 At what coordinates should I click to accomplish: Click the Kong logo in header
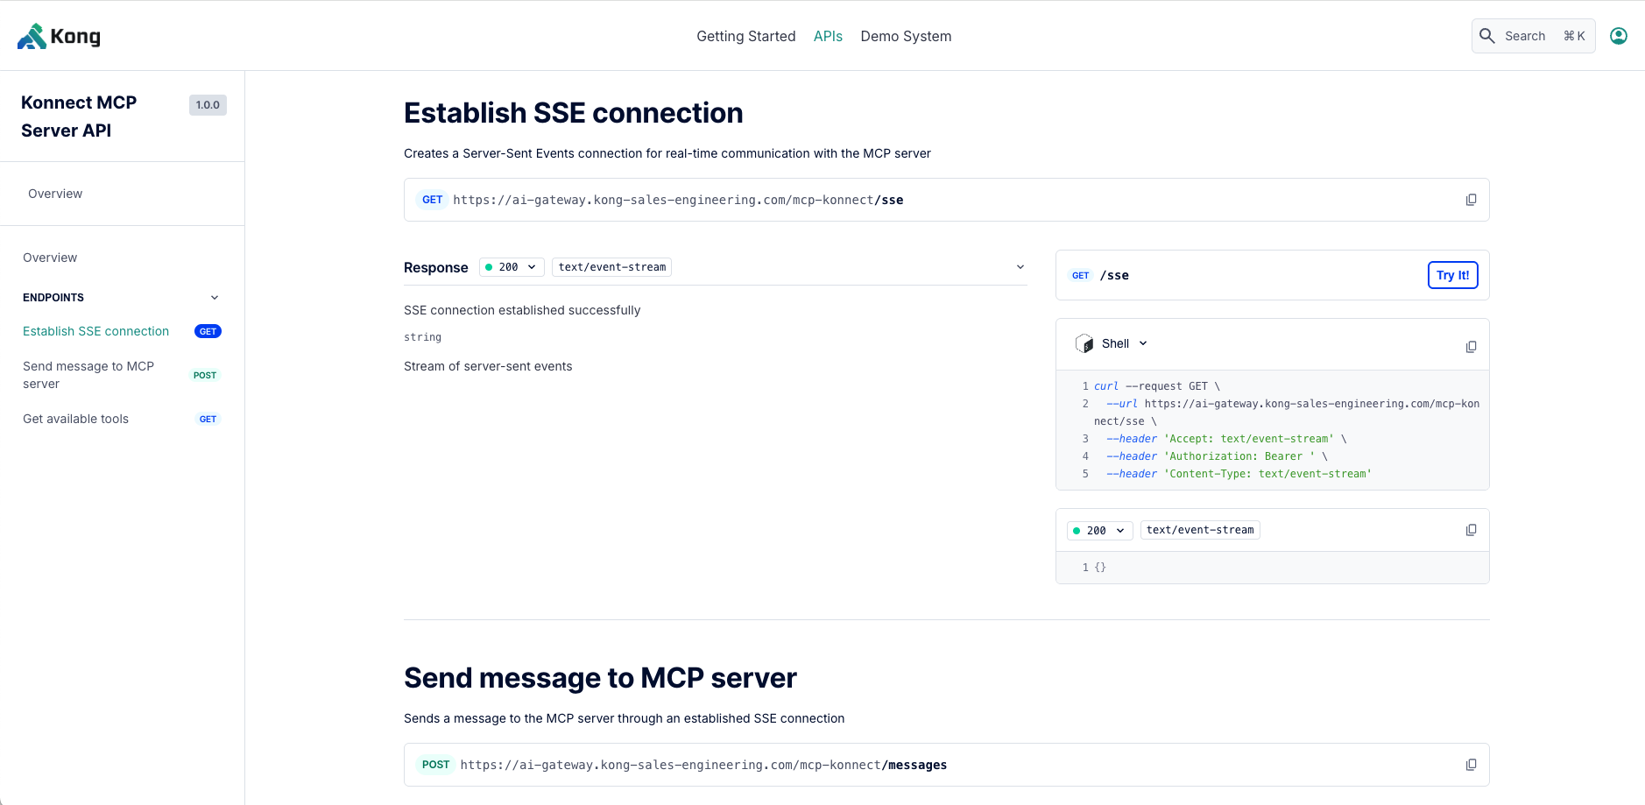coord(59,36)
